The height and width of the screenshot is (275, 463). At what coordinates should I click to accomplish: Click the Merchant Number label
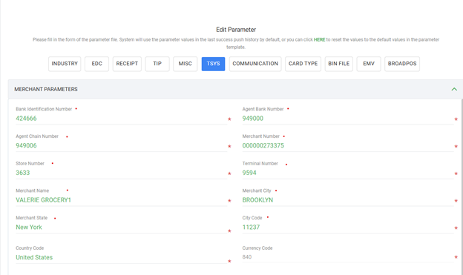pos(260,136)
